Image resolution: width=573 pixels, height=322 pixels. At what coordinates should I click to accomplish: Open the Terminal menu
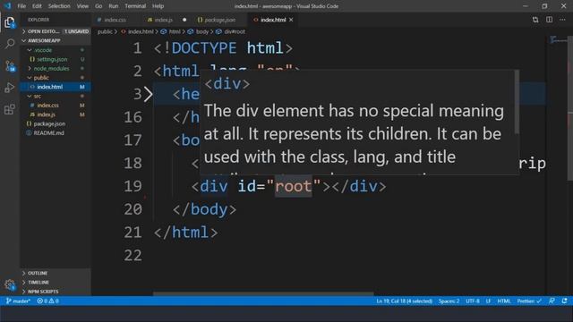(x=135, y=6)
